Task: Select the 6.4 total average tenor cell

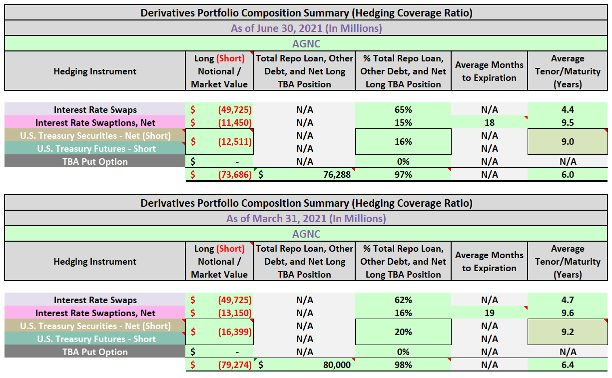Action: point(568,365)
